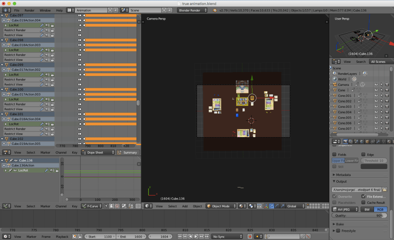Select the rotate manipulator icon

(x=277, y=206)
